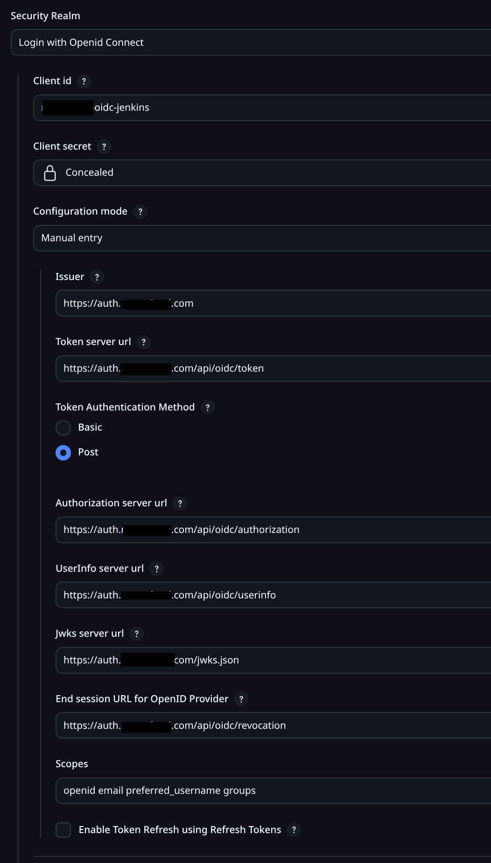Image resolution: width=491 pixels, height=863 pixels.
Task: Click the help icon next to Client id
Action: pyautogui.click(x=84, y=81)
